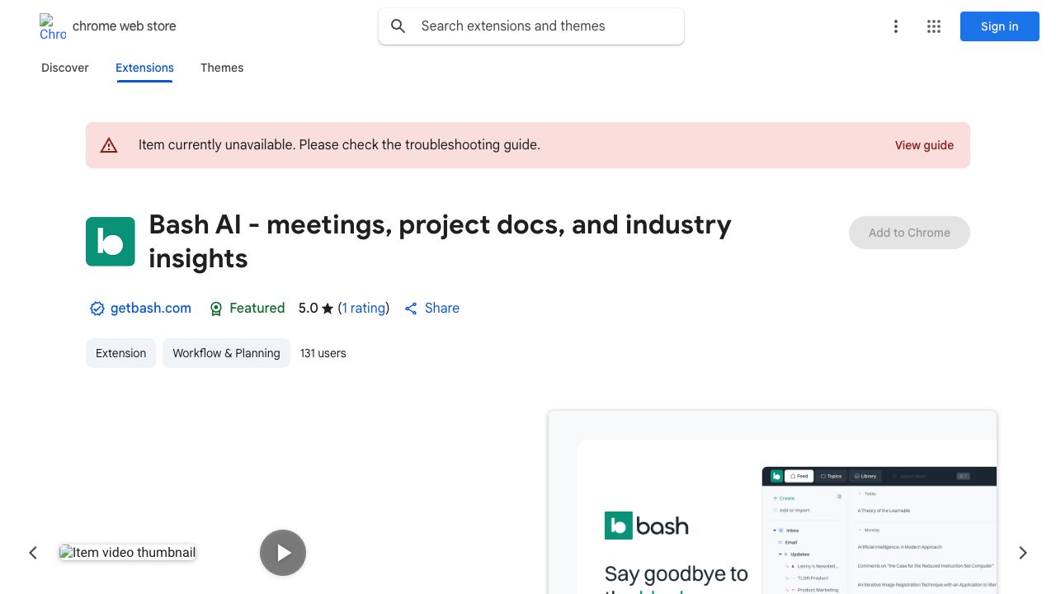
Task: Focus the Search extensions and themes field
Action: coord(544,26)
